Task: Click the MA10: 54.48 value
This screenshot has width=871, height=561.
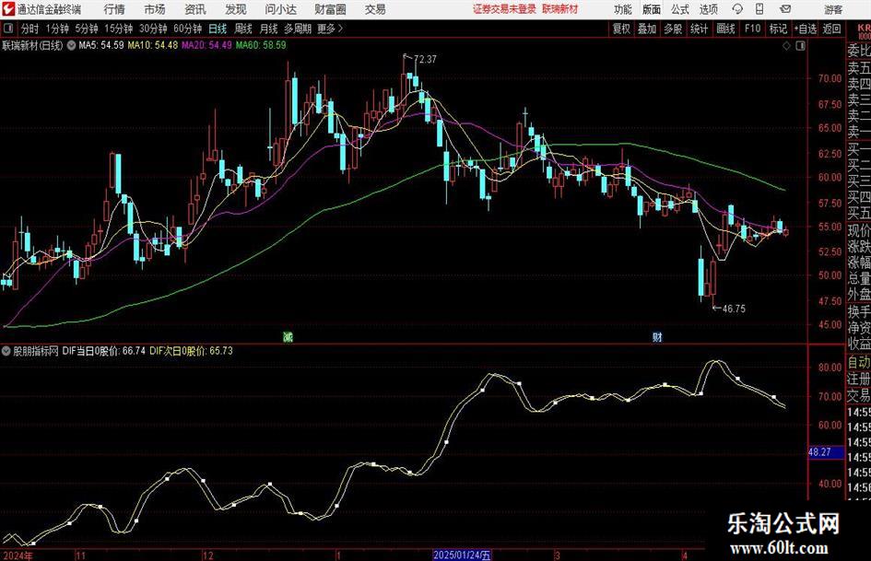Action: pyautogui.click(x=153, y=45)
